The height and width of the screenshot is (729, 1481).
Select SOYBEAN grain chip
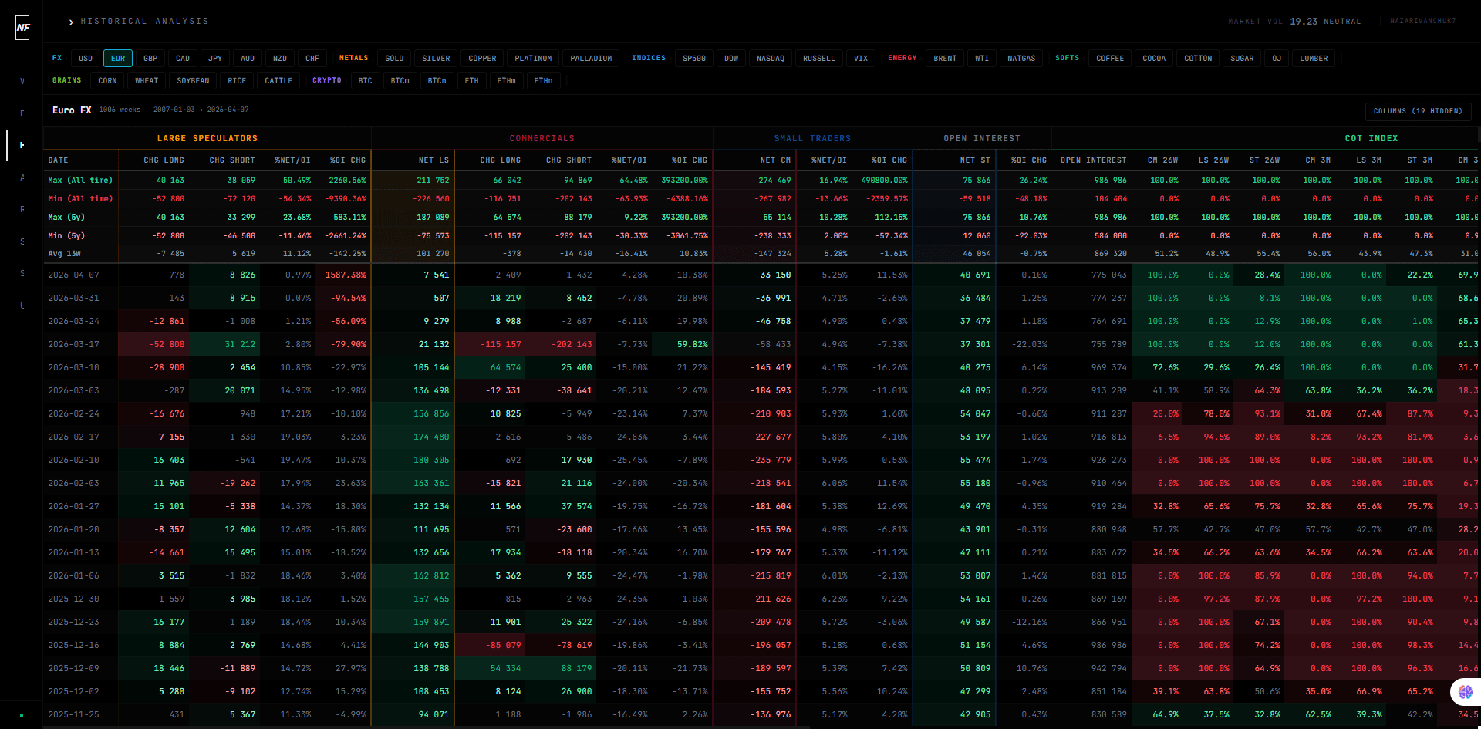click(x=193, y=81)
